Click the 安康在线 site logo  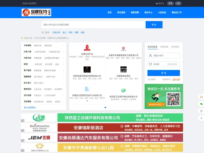(x=36, y=12)
